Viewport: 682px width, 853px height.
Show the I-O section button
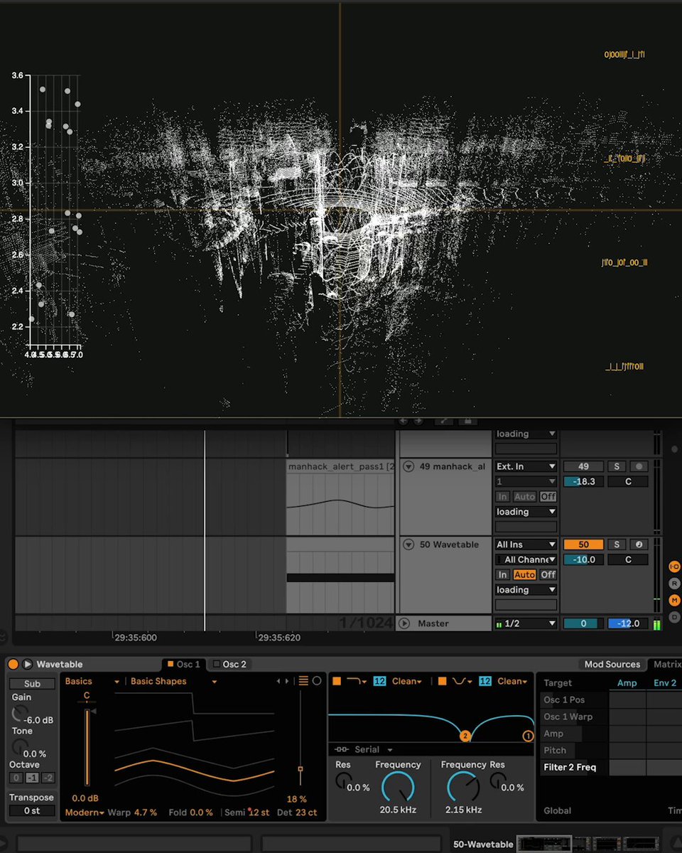(x=674, y=567)
